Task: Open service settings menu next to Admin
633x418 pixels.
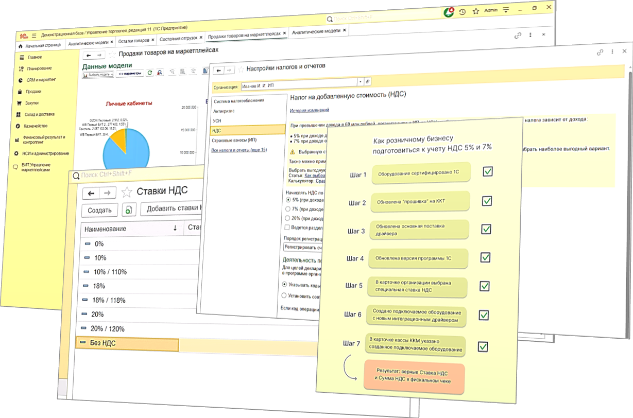Action: click(x=506, y=10)
